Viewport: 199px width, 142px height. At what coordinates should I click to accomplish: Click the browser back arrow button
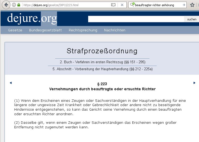6,5
